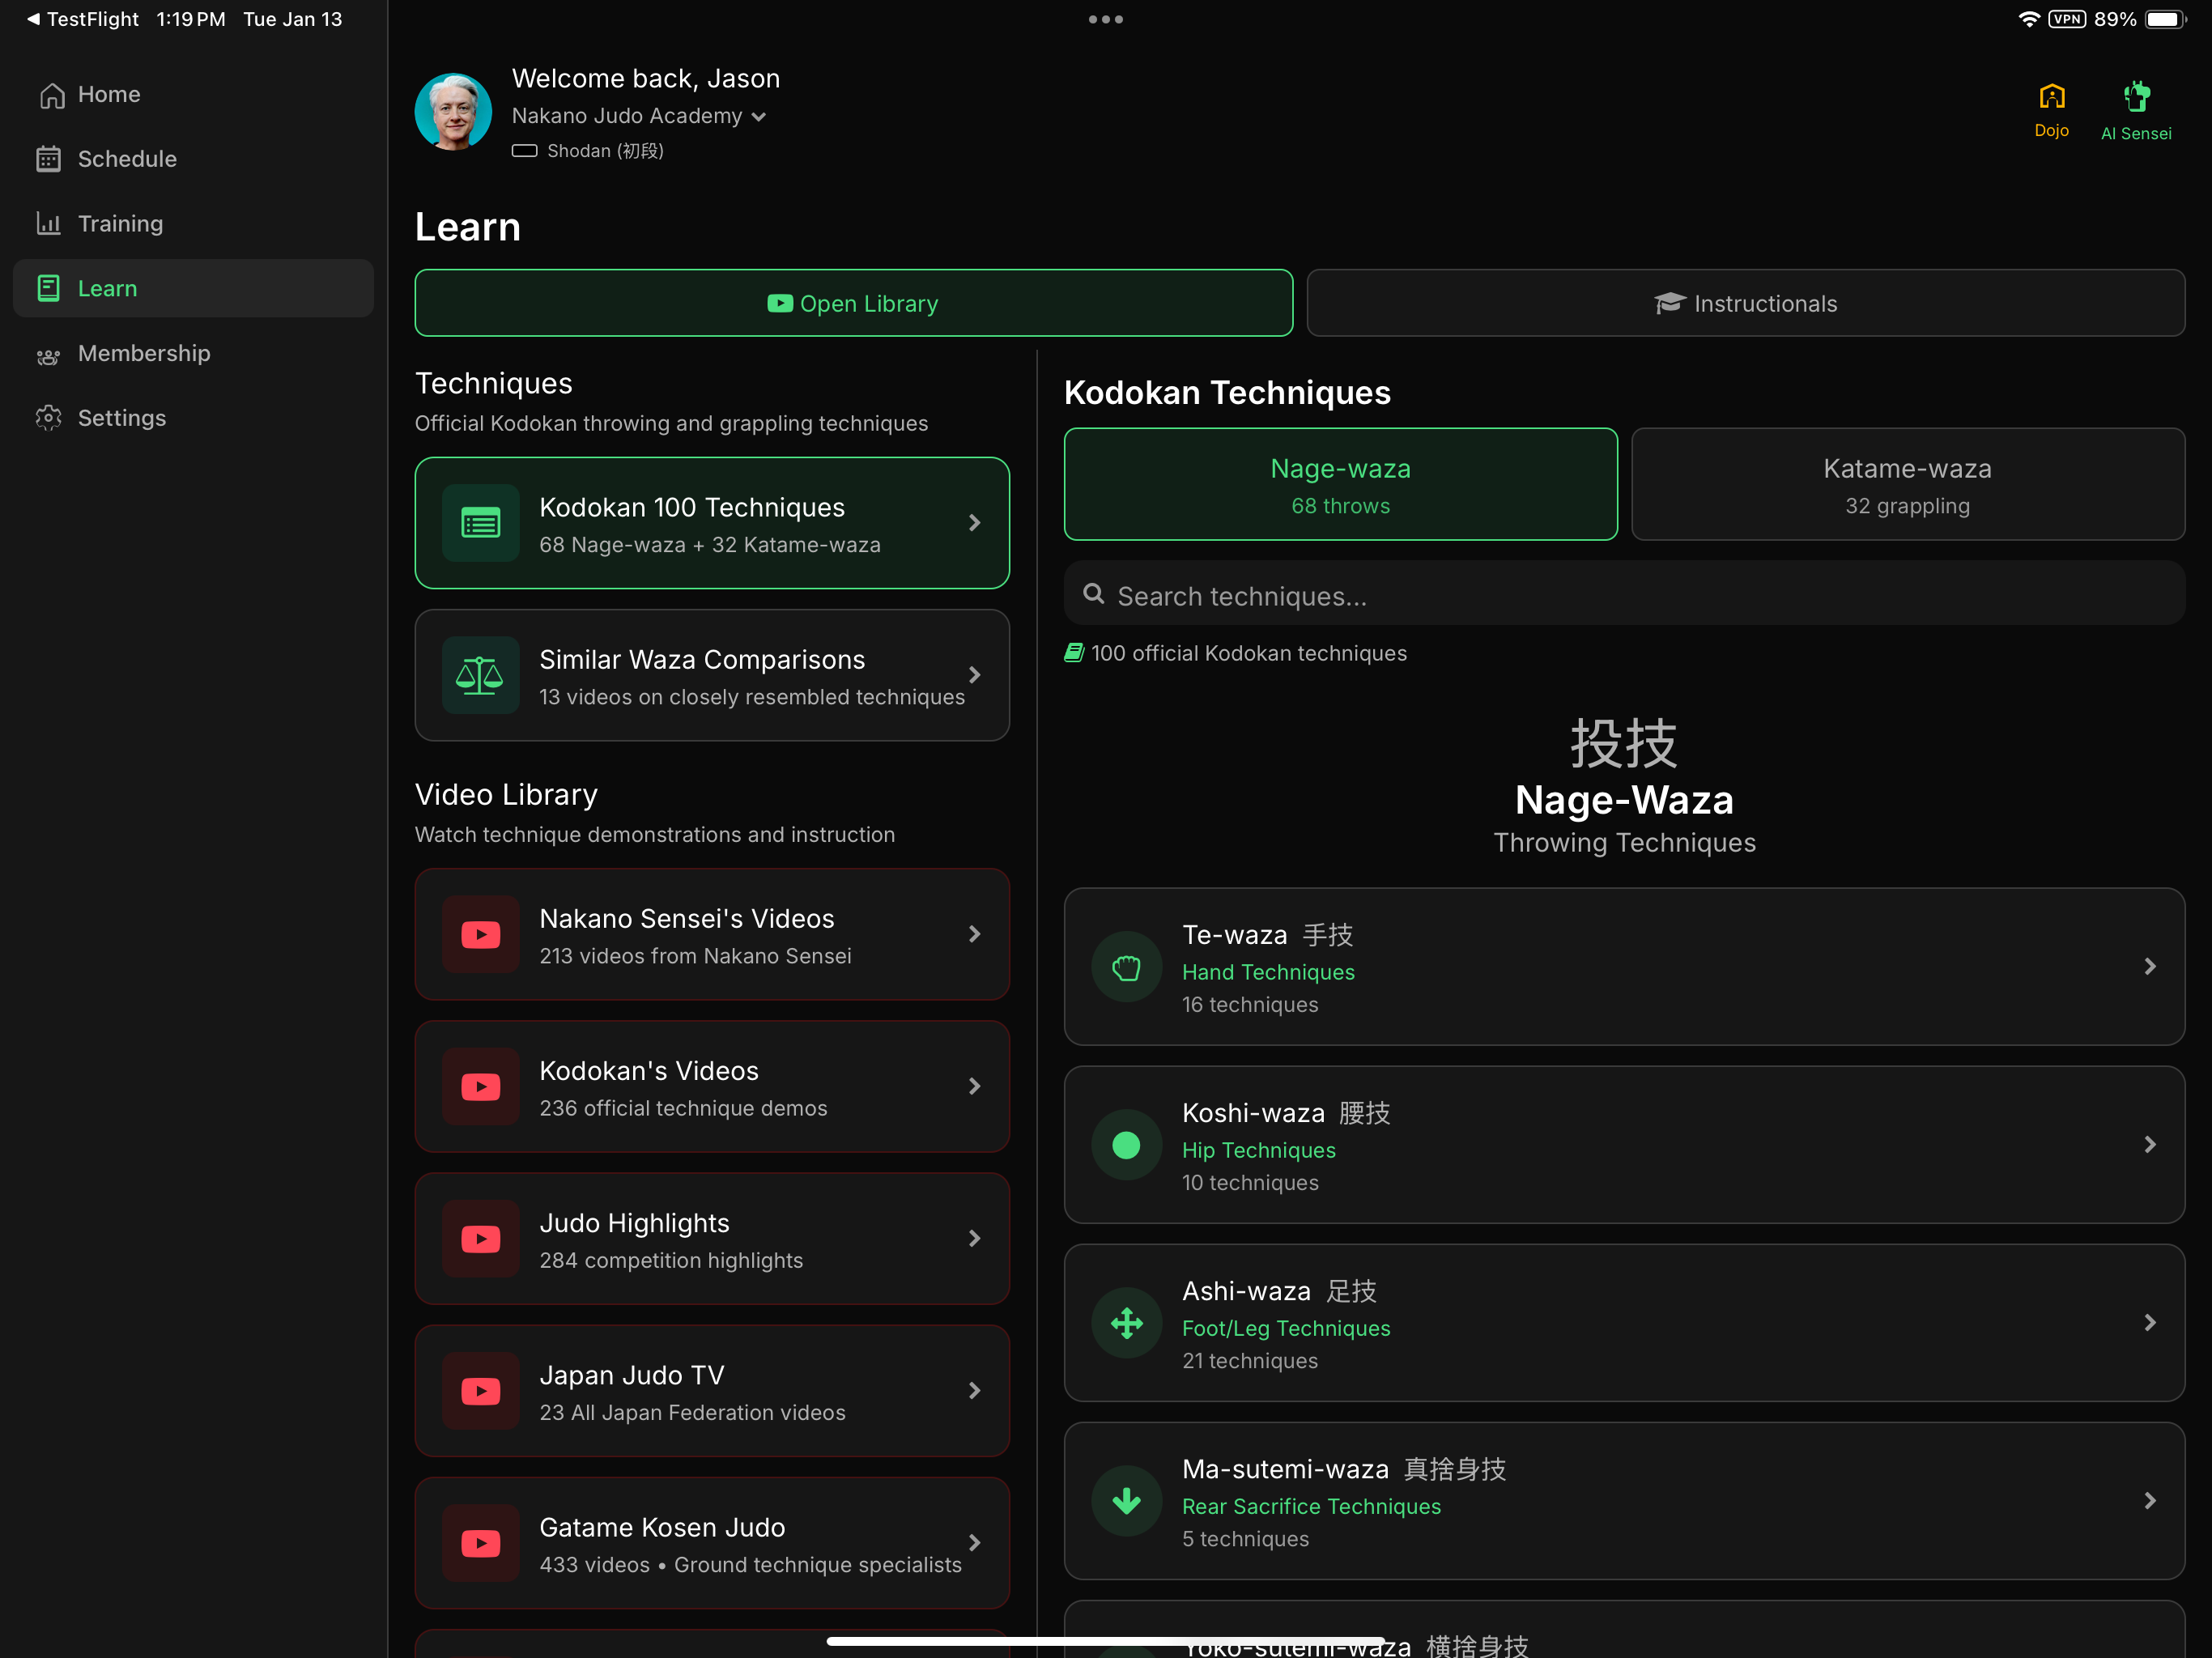Open Training in sidebar

193,223
